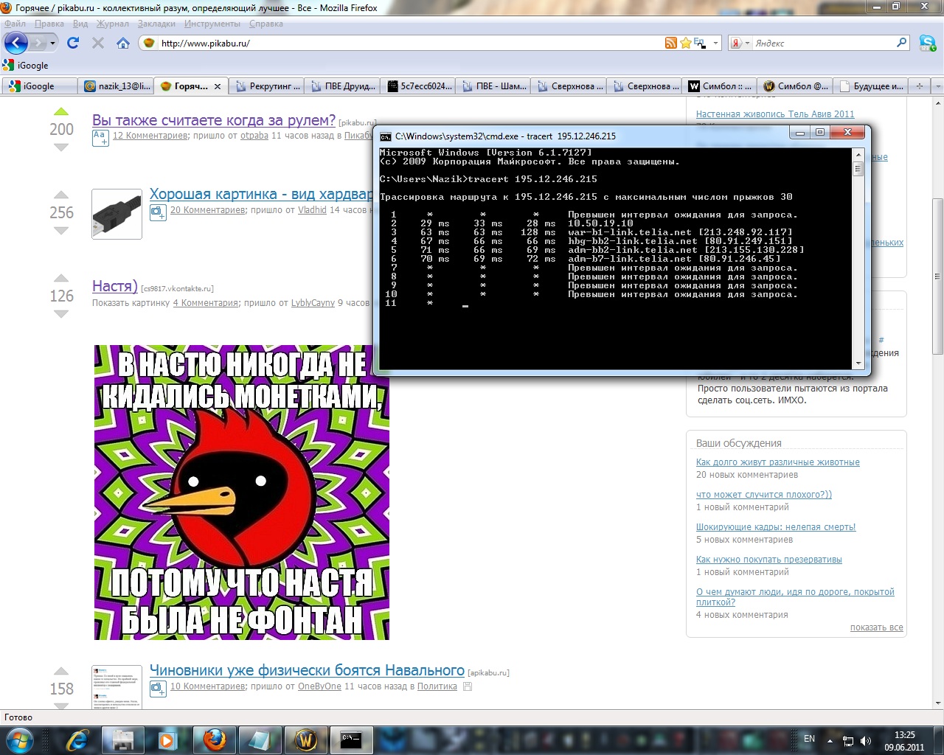Open 'Как долго живут различные животные' discussion

point(778,462)
